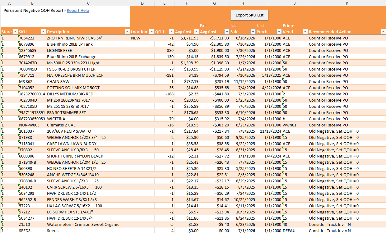The image size is (386, 233).
Task: Select SKU cell Z1510
Action: point(32,224)
